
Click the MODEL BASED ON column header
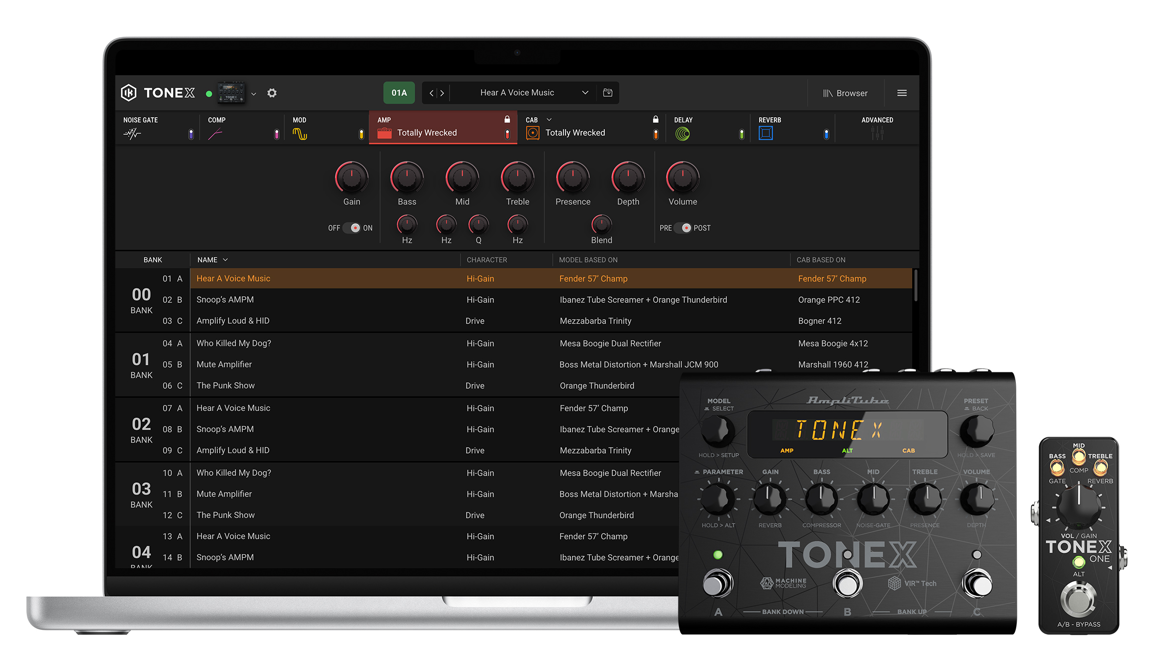(588, 260)
